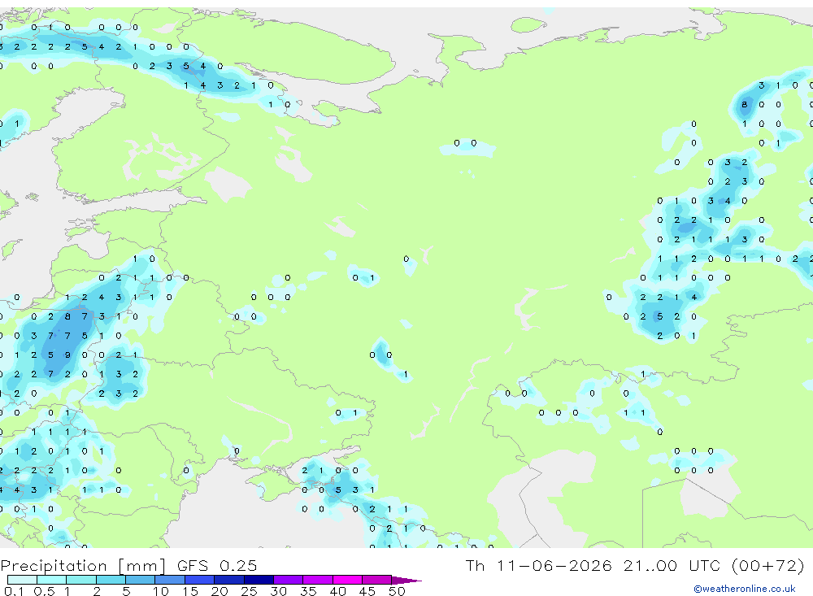This screenshot has height=596, width=813.
Task: Pick the 10–15 mm blue legend swatch
Action: (x=170, y=580)
